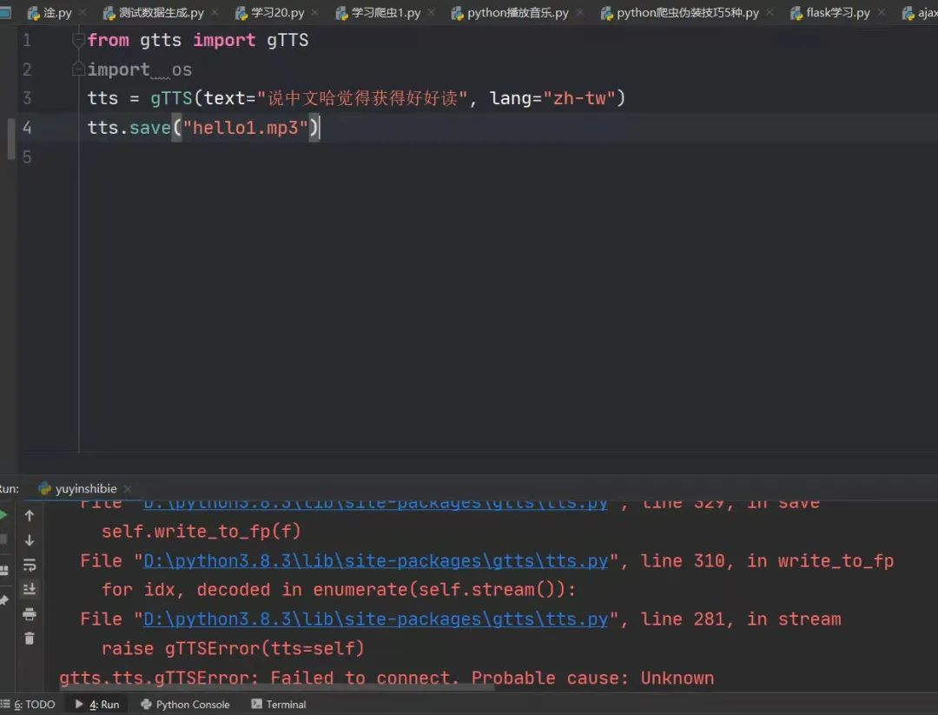Viewport: 938px width, 715px height.
Task: Stop the running process square icon
Action: [3, 540]
